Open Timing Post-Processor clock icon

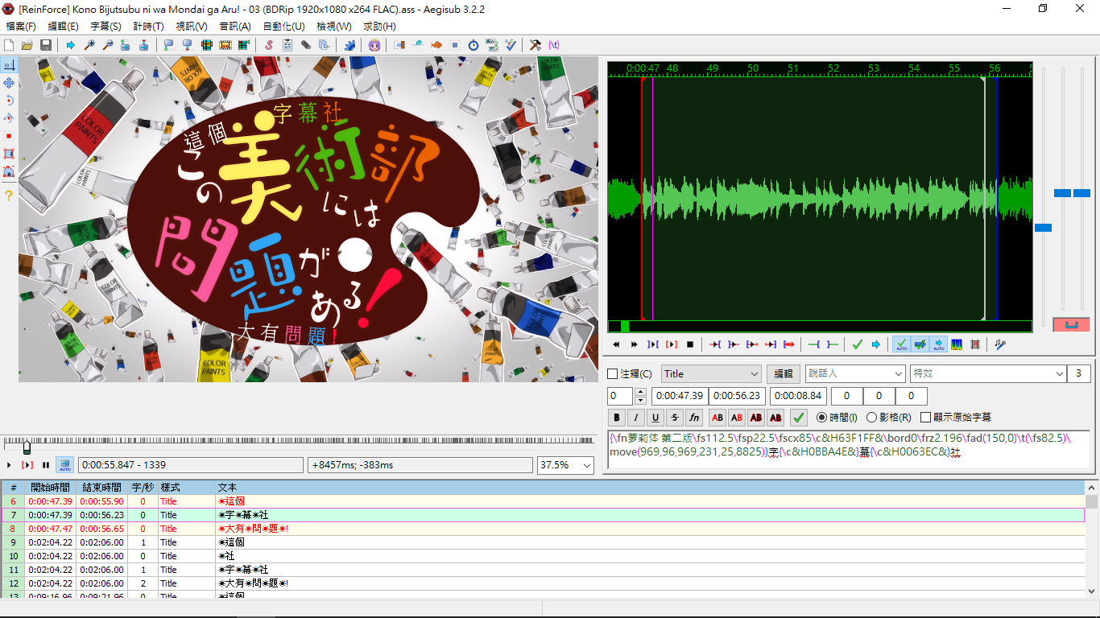point(473,45)
